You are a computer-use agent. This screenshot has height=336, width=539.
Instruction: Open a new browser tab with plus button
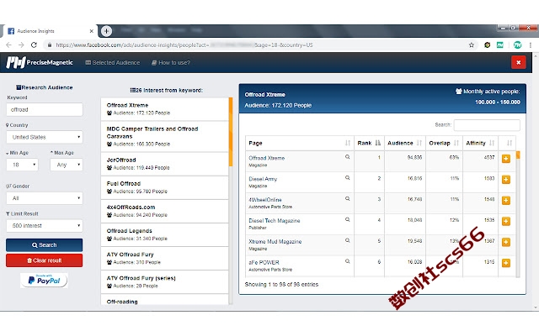pyautogui.click(x=107, y=31)
